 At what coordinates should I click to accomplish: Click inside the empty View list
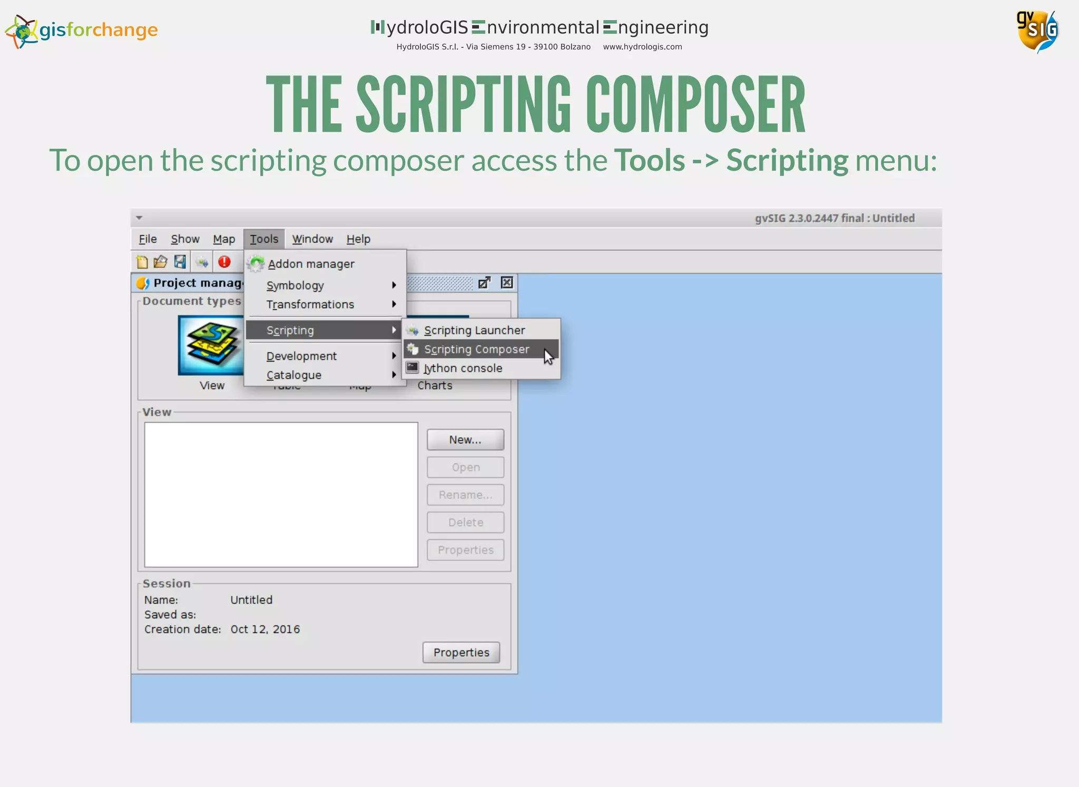pyautogui.click(x=281, y=494)
